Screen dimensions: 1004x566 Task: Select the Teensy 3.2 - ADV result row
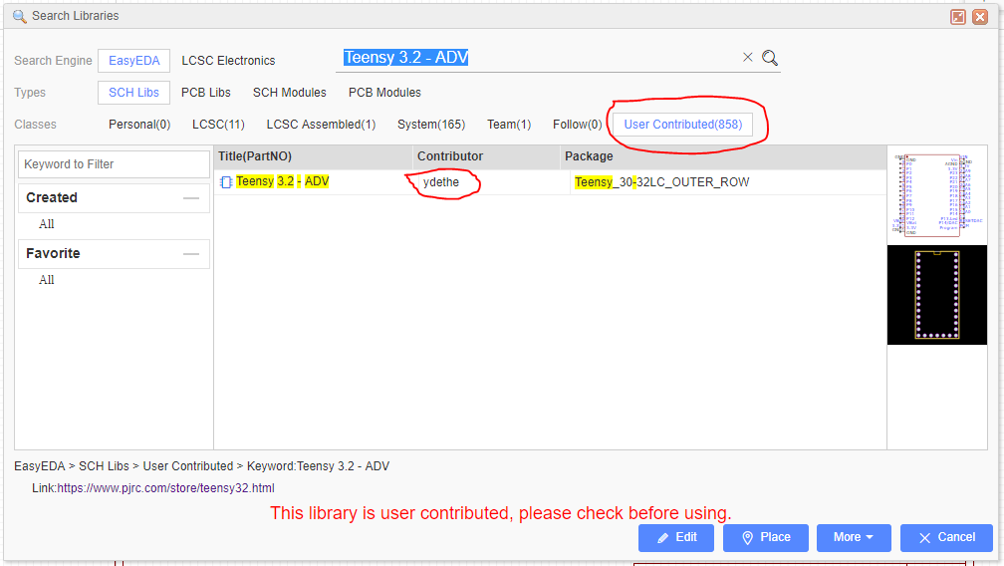click(551, 182)
